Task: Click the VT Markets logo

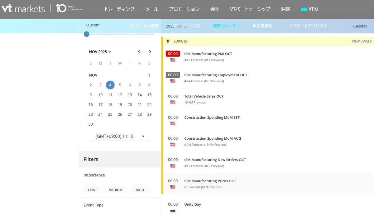Action: 23,8
